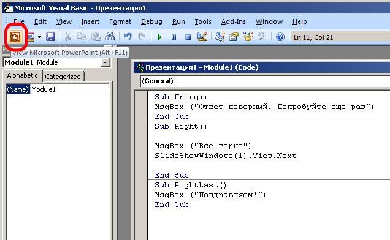390x240 pixels.
Task: Click the Save floppy disk icon
Action: tap(50, 37)
